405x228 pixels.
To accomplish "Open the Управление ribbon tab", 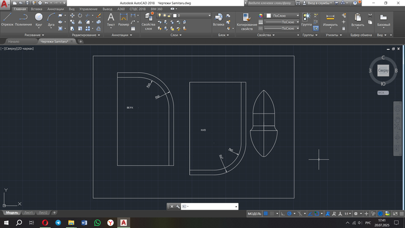I will pos(89,9).
